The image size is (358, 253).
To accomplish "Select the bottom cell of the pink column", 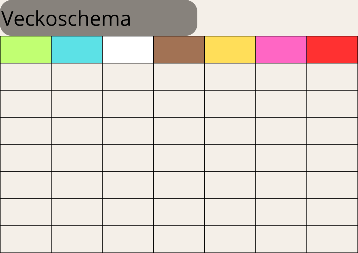I will (x=281, y=239).
